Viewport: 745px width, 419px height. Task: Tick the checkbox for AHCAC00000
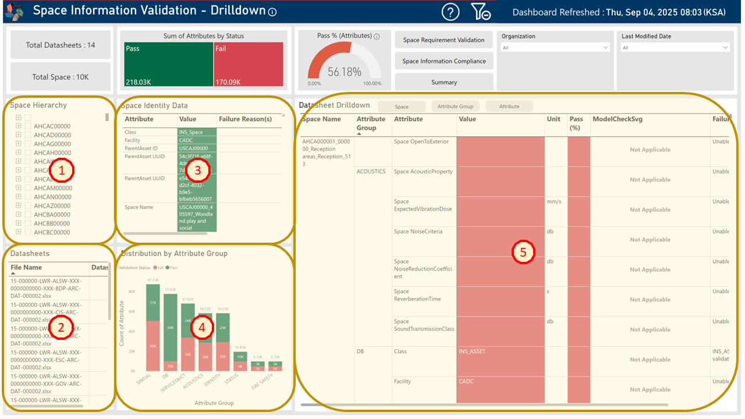tap(28, 126)
